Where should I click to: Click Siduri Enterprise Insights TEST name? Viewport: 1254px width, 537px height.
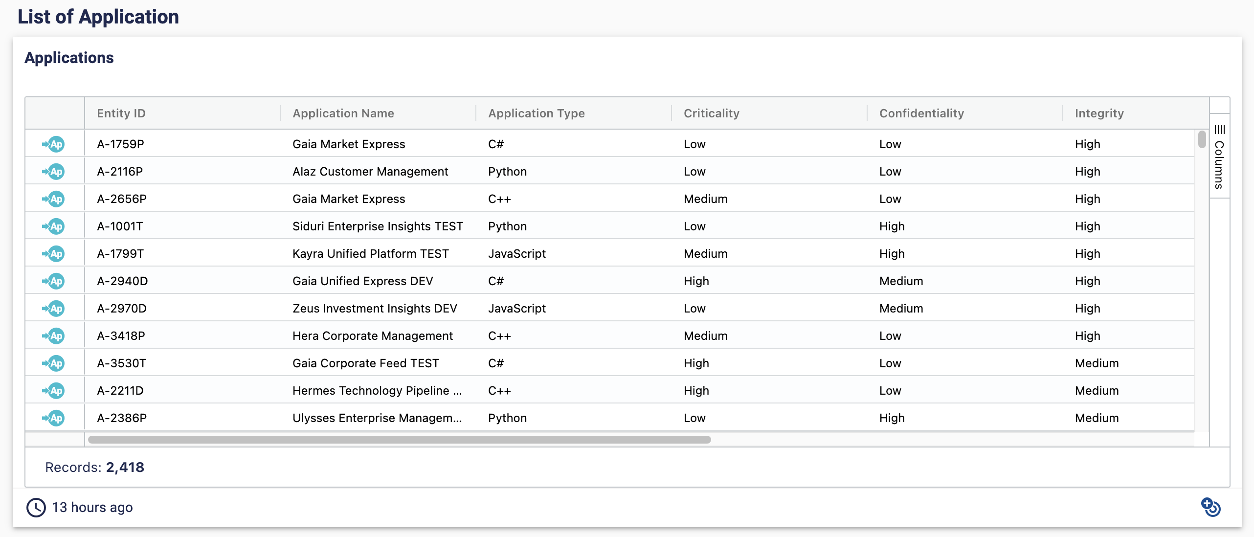[378, 226]
